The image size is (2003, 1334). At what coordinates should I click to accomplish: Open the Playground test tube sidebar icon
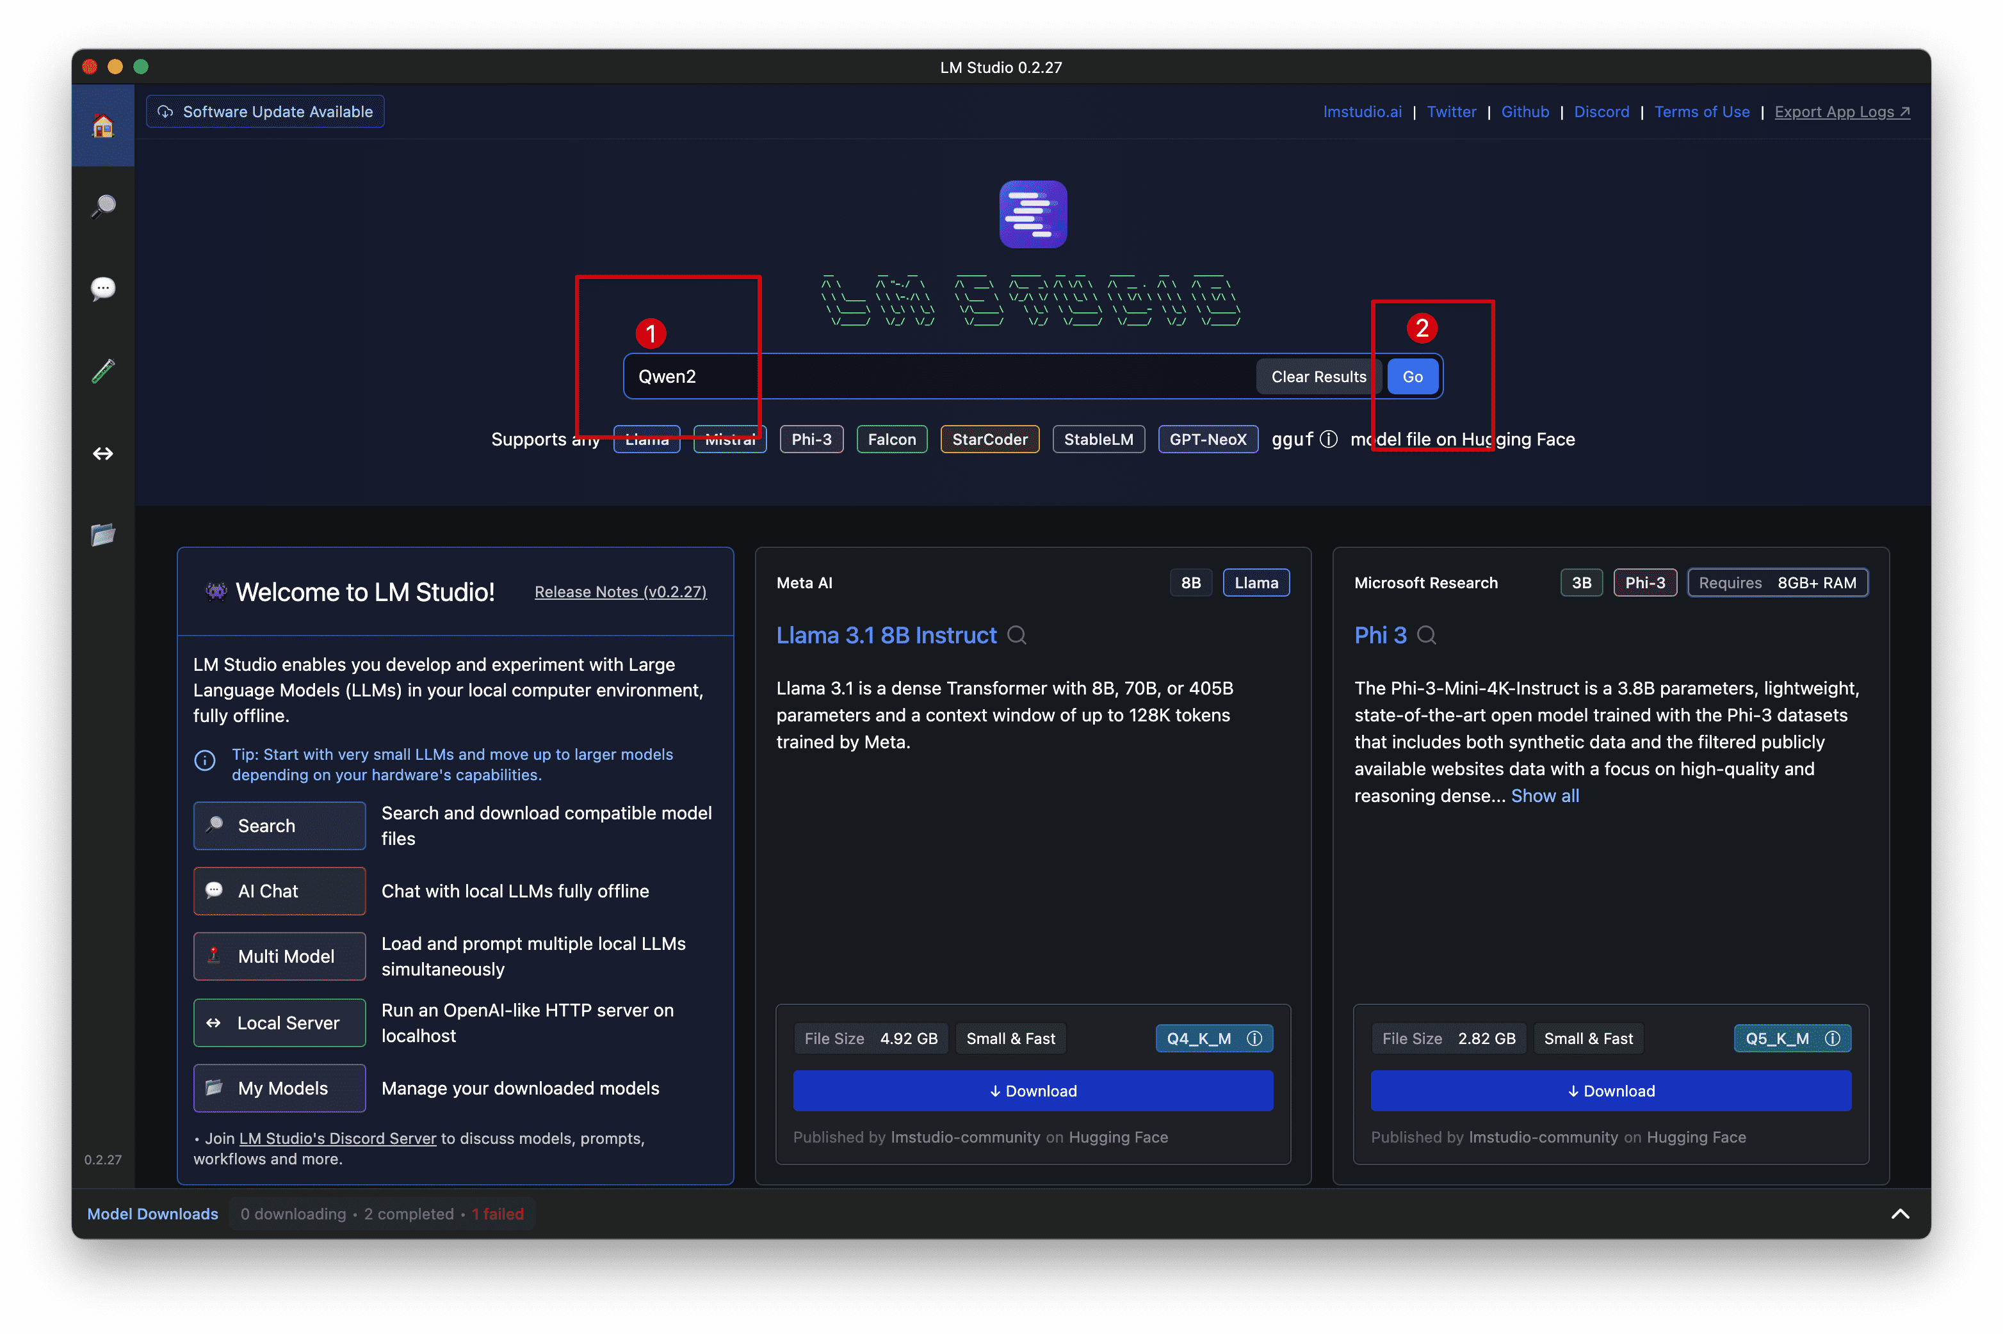[x=103, y=371]
